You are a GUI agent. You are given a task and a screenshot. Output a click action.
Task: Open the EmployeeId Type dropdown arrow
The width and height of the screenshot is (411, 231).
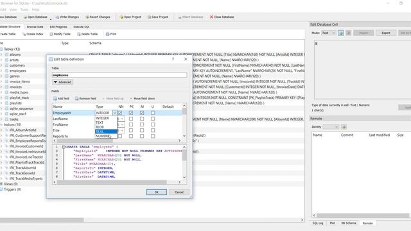coord(114,113)
